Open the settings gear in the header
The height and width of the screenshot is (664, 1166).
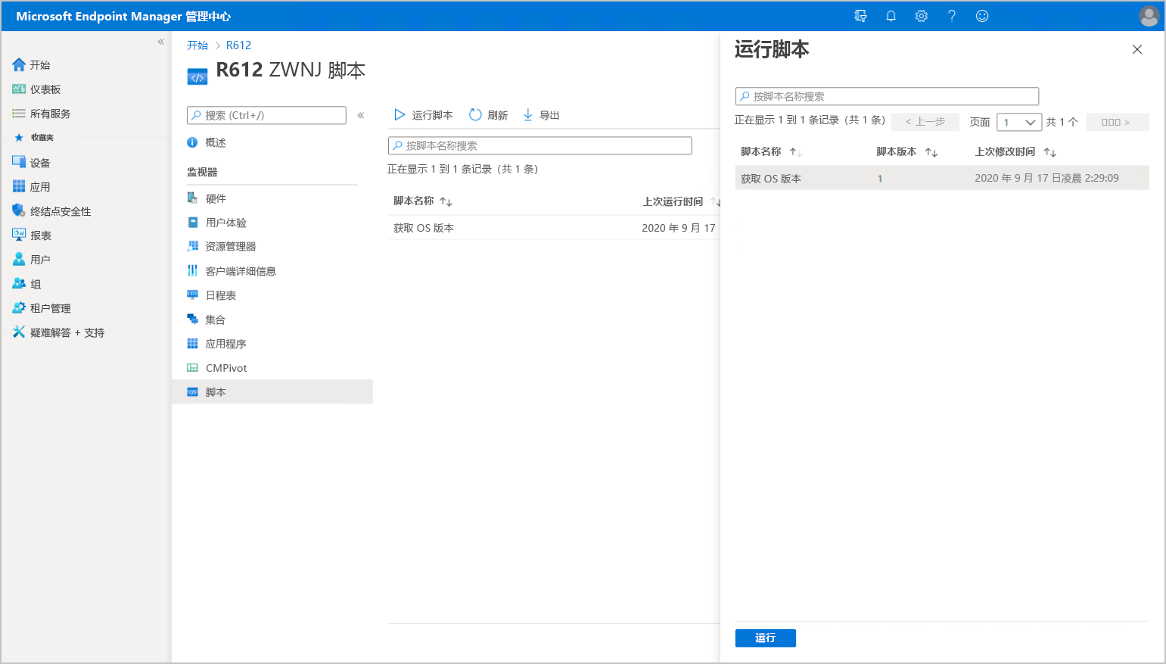pos(921,16)
